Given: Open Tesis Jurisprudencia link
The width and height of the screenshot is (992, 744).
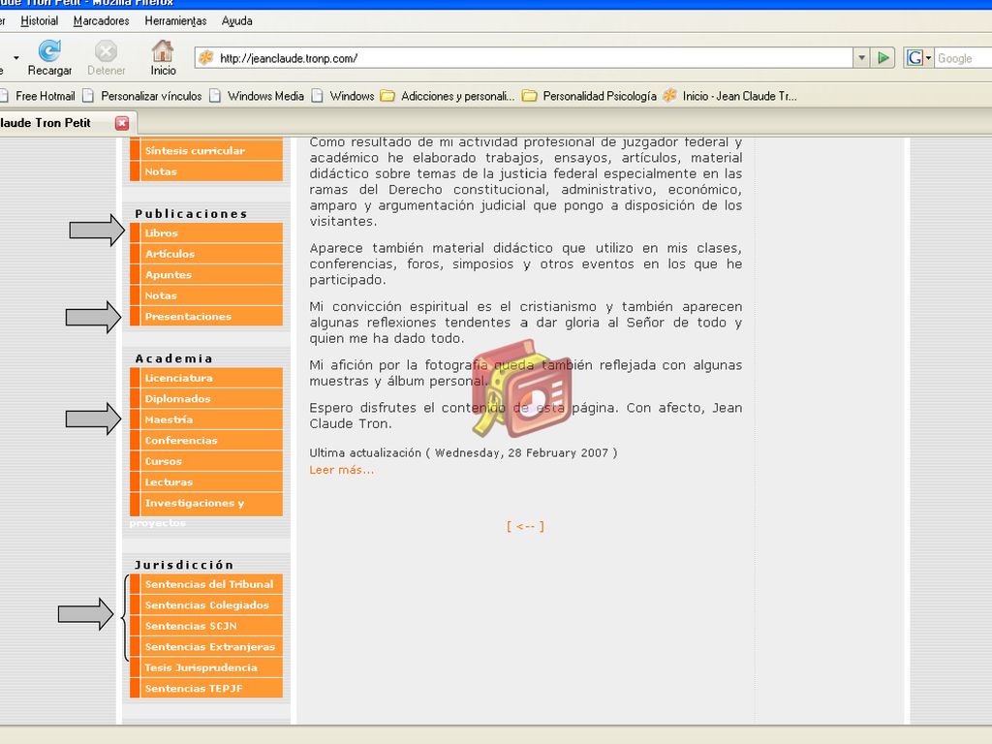Looking at the screenshot, I should [206, 667].
